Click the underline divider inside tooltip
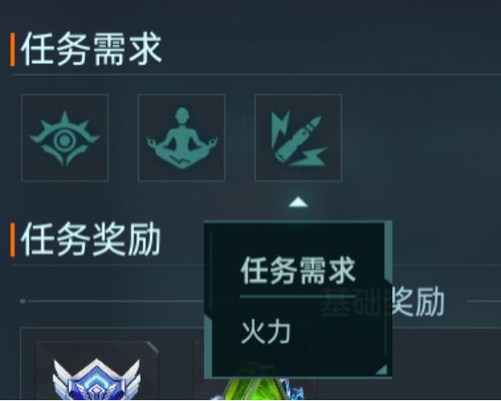The image size is (501, 401). tap(297, 297)
